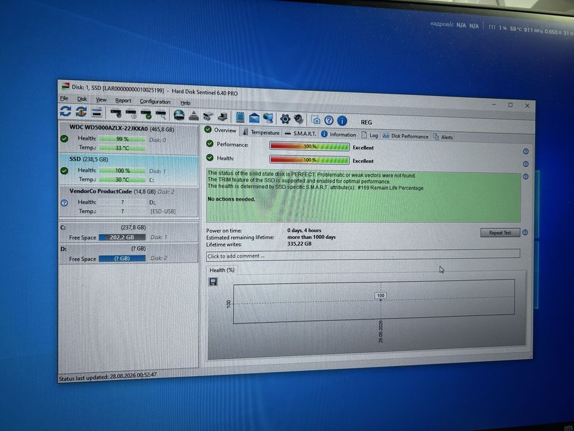Click the 'Lifetime writes: 335,22 GB' value
The width and height of the screenshot is (574, 431).
click(x=299, y=244)
